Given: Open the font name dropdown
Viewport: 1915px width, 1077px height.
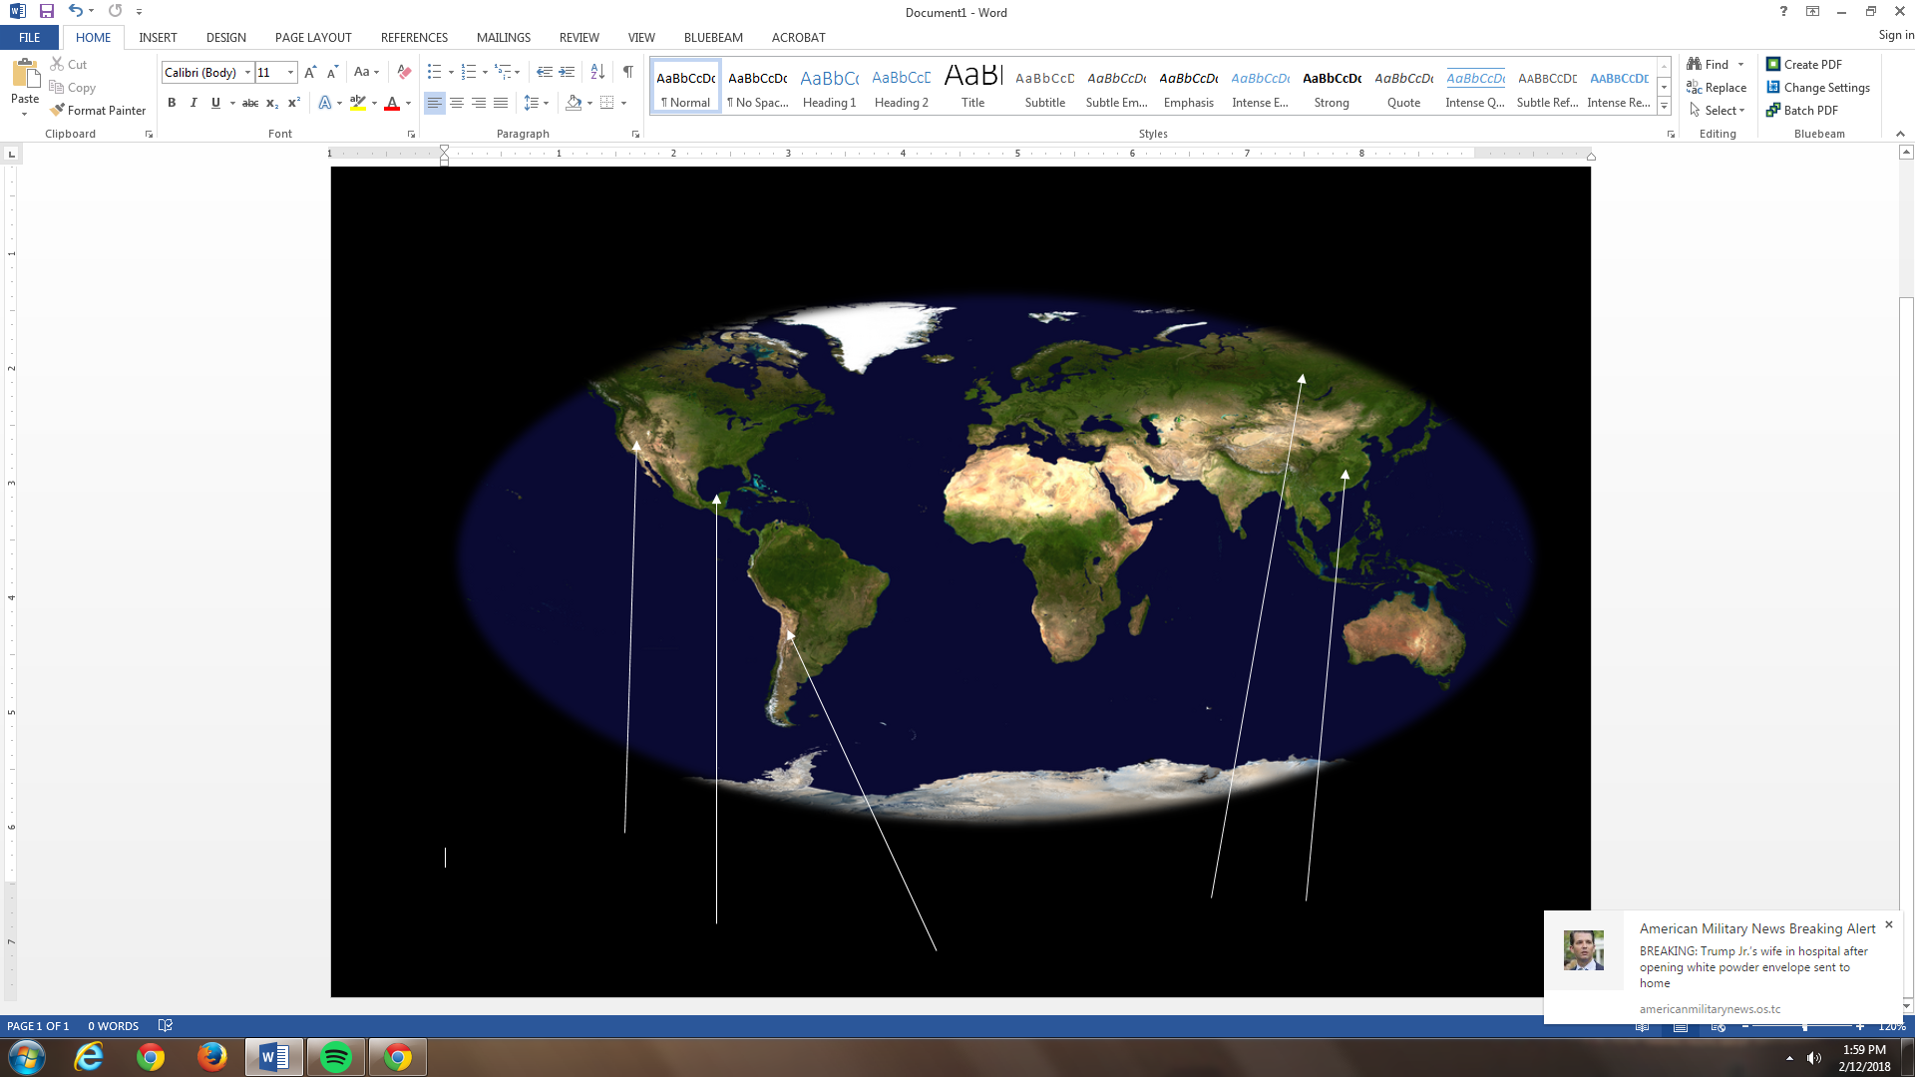Looking at the screenshot, I should coord(248,72).
